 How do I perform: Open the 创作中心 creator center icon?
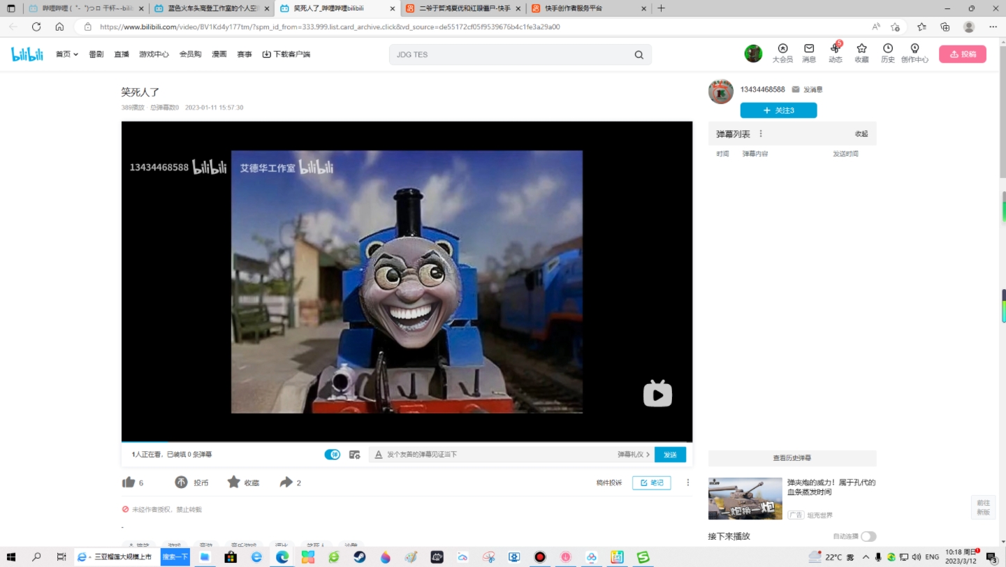pos(914,53)
